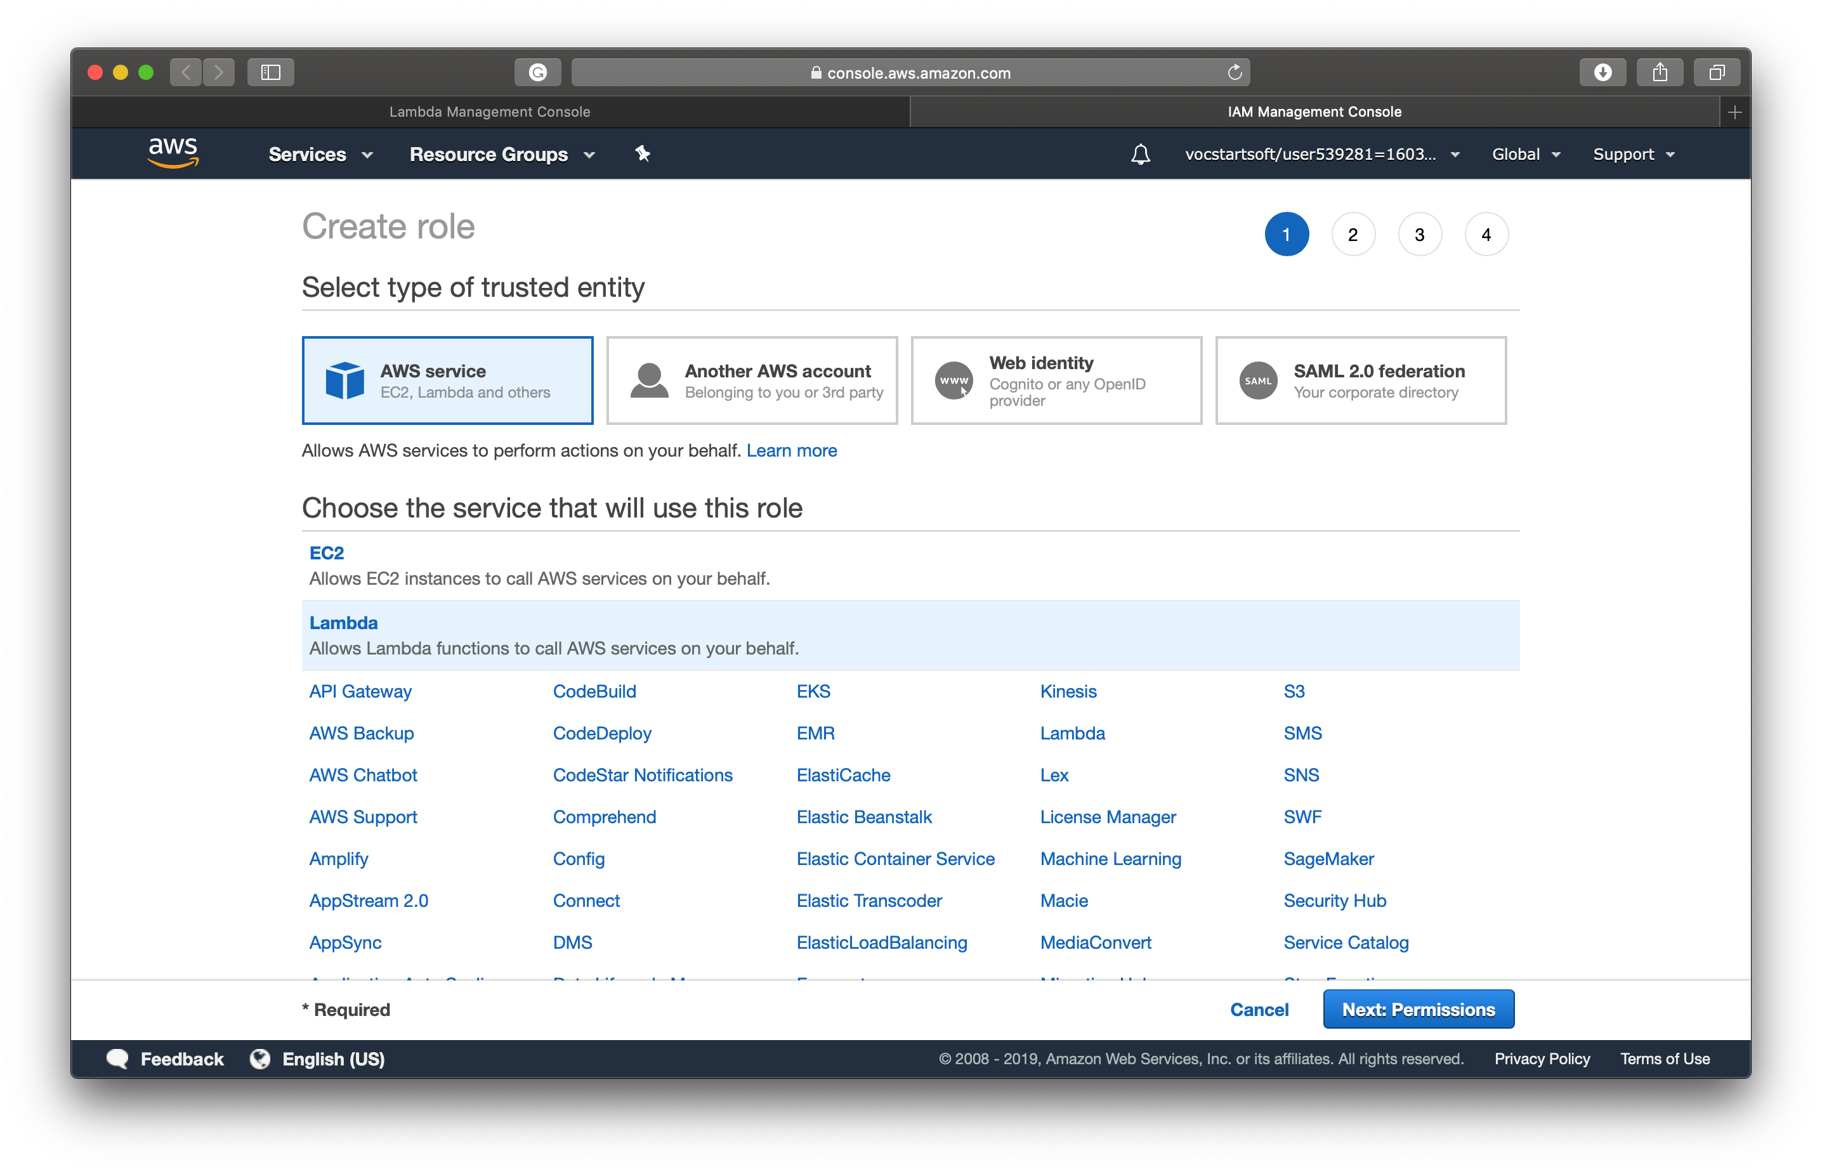Open the Learn more link
Viewport: 1822px width, 1172px height.
pyautogui.click(x=790, y=450)
